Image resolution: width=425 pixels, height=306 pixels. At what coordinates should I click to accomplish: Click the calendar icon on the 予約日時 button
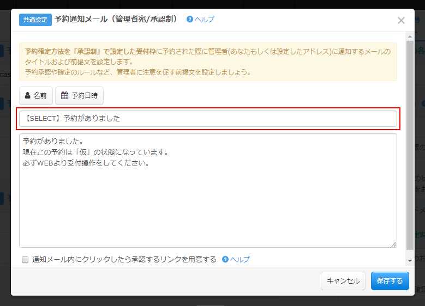tap(64, 96)
